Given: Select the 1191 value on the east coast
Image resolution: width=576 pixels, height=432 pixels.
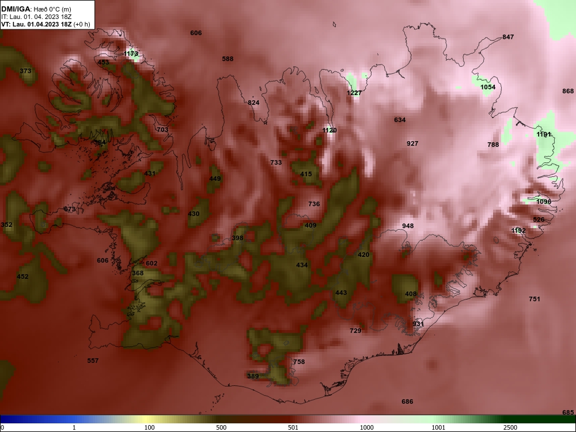Looking at the screenshot, I should pos(544,134).
